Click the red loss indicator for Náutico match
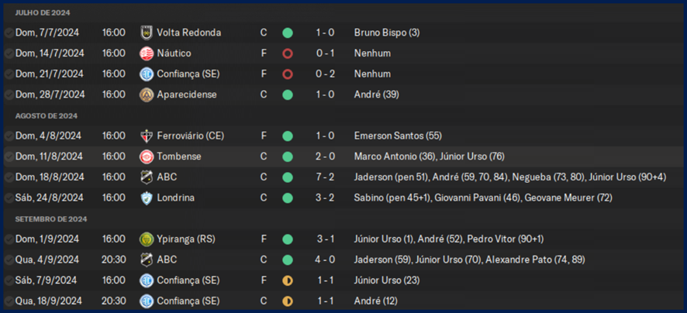The width and height of the screenshot is (687, 313). coord(288,53)
